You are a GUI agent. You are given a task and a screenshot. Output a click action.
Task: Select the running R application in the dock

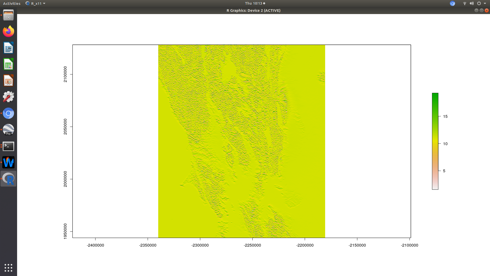tap(8, 178)
